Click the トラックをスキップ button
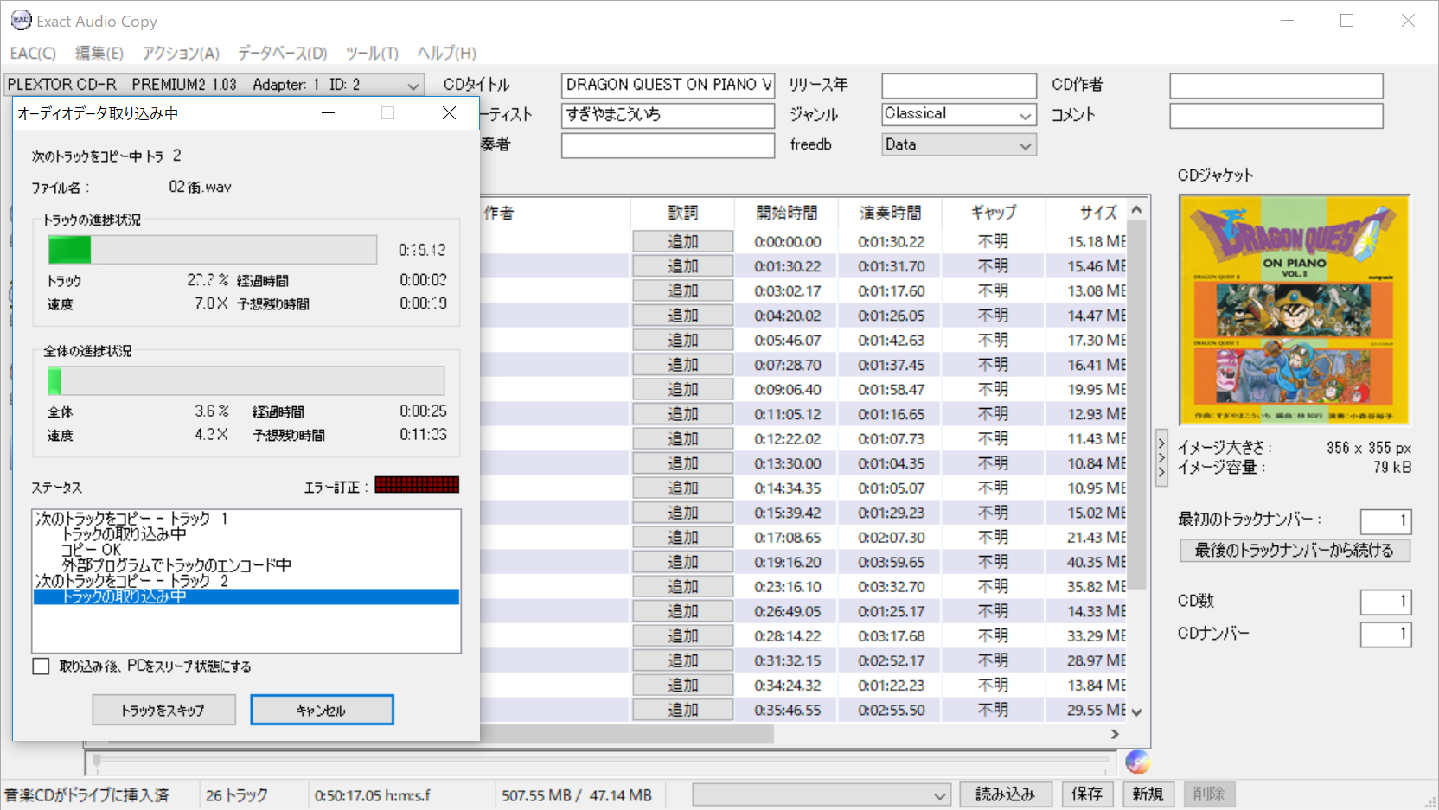The width and height of the screenshot is (1439, 810). point(163,710)
